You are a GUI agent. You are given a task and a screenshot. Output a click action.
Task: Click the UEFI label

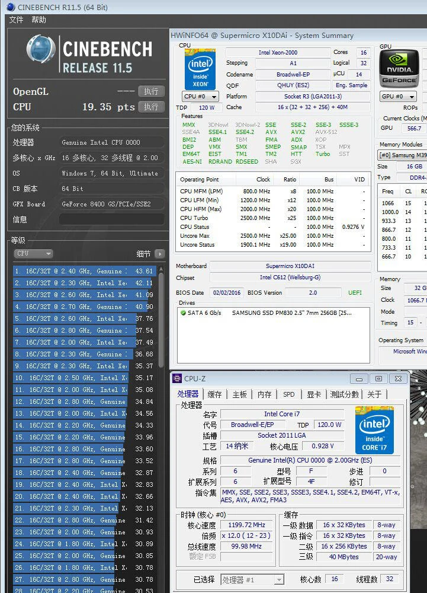click(x=355, y=293)
